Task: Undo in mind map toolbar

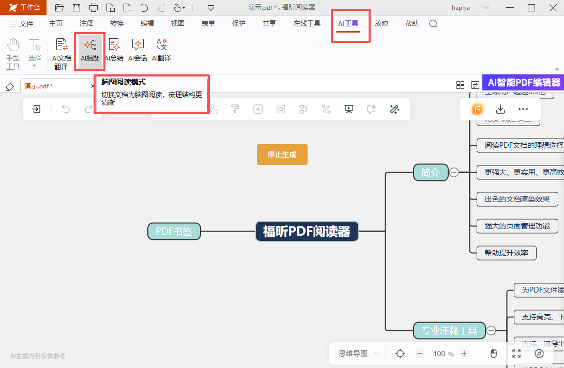Action: 66,109
